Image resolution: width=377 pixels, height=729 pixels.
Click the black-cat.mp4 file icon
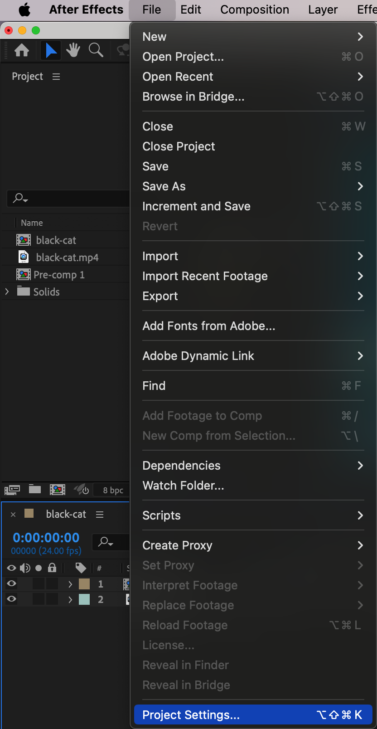click(x=24, y=257)
